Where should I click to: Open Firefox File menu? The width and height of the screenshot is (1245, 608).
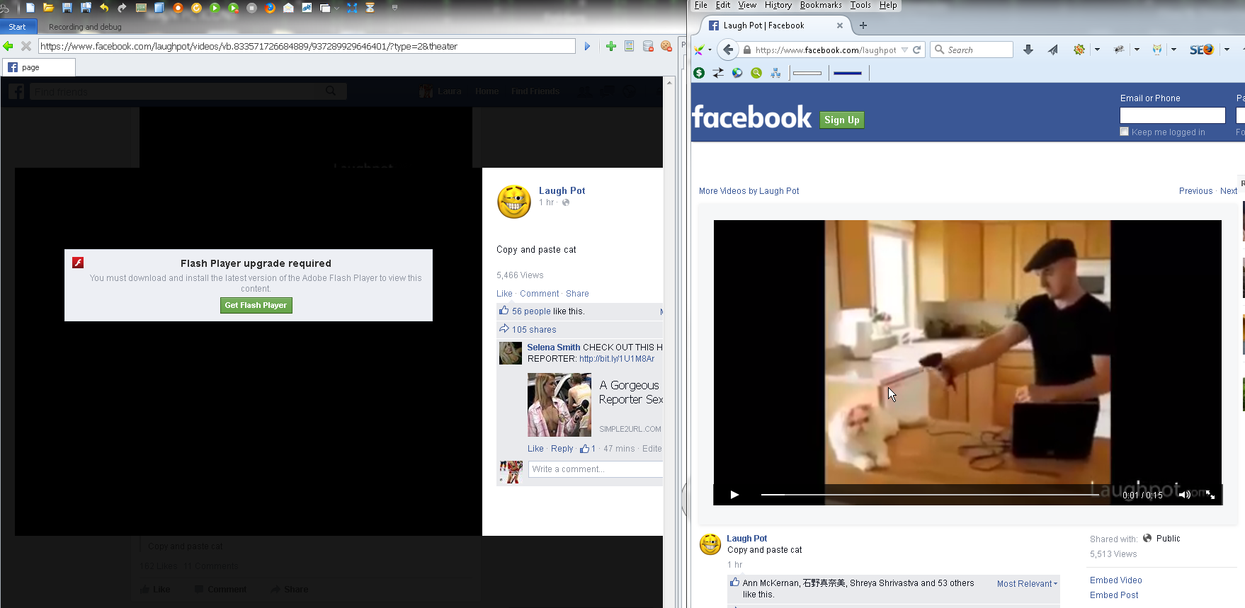click(700, 5)
